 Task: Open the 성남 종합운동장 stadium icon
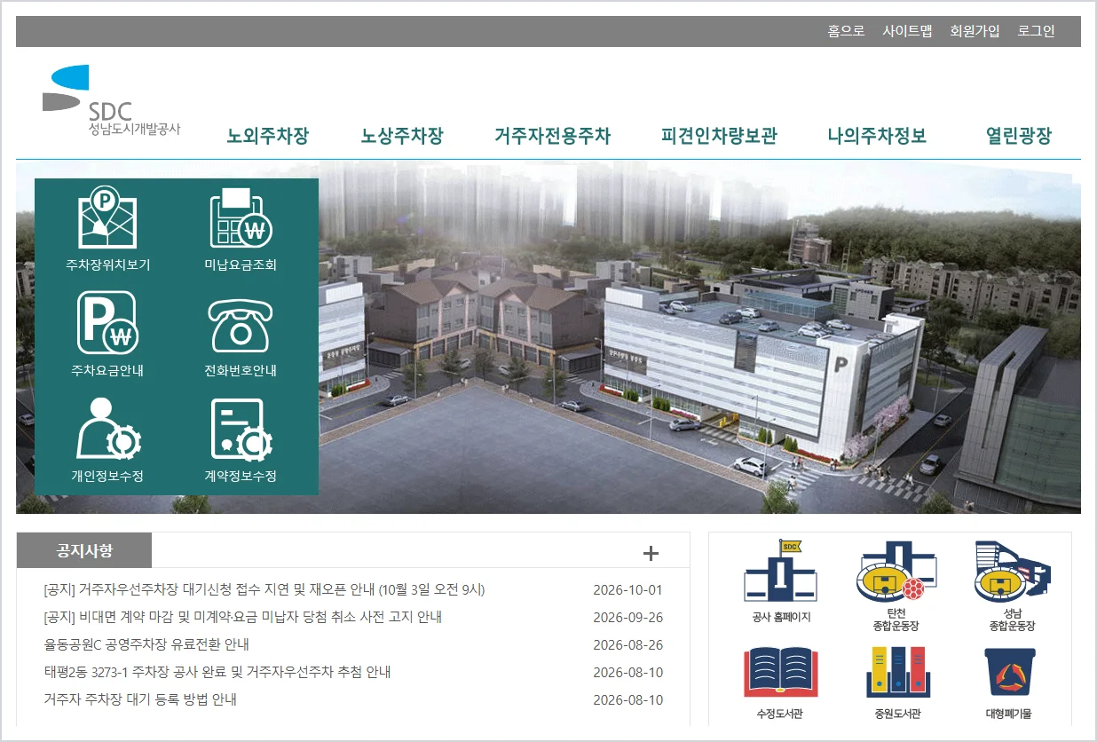[1012, 571]
